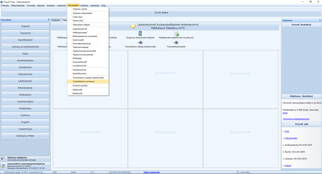This screenshot has width=322, height=174.
Task: Open Henkilöryhmät menu entry
Action: (x=88, y=70)
